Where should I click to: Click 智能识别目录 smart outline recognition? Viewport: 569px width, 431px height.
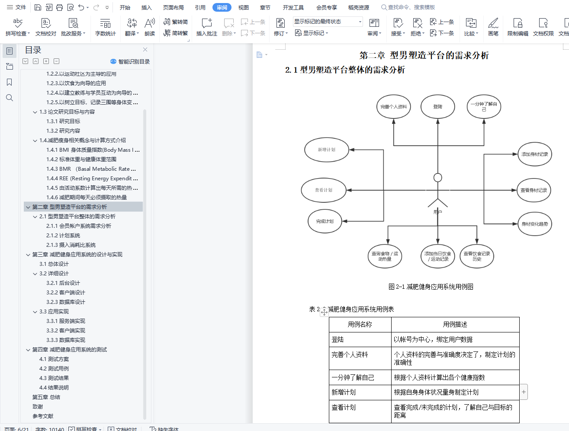point(130,61)
